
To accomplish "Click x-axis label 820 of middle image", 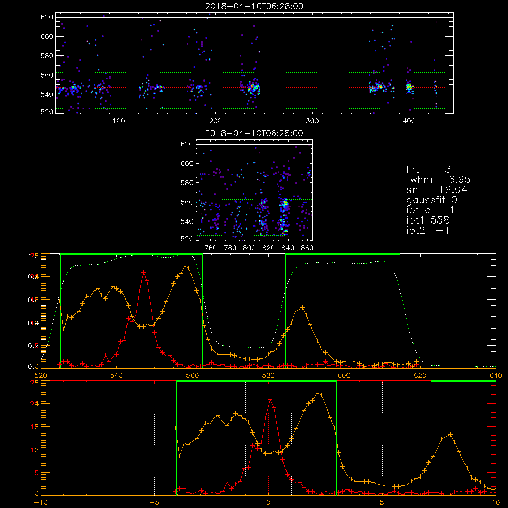I will (269, 248).
